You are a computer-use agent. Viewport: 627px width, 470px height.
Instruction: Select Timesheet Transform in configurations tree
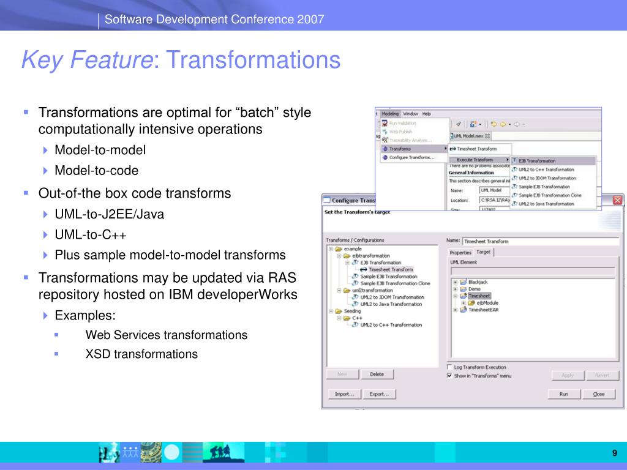(x=391, y=270)
